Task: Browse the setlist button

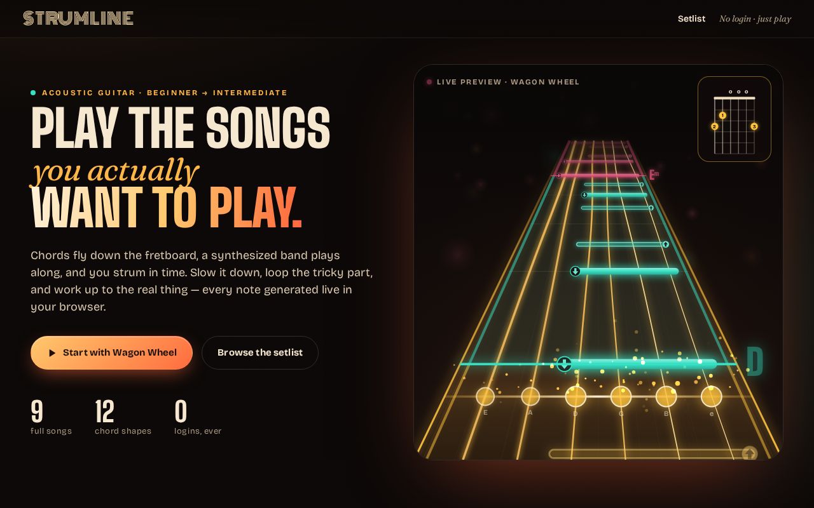Action: (x=260, y=352)
